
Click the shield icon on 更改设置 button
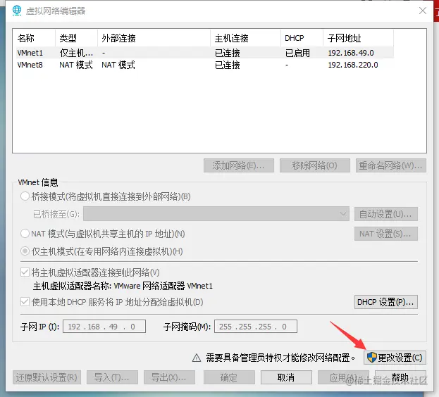pos(372,358)
